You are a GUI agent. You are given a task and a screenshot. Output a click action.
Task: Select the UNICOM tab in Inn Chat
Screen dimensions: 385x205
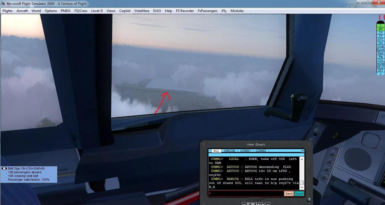pyautogui.click(x=229, y=151)
